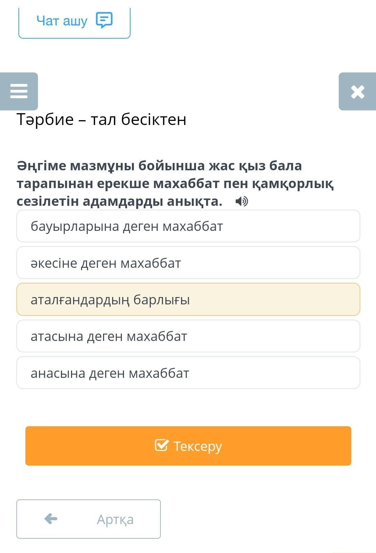Open the chat with Чат ашу button
Image resolution: width=376 pixels, height=553 pixels.
click(x=75, y=22)
